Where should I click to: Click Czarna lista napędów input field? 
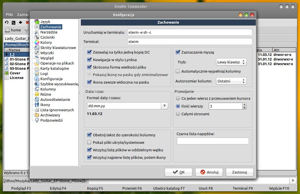(213, 141)
